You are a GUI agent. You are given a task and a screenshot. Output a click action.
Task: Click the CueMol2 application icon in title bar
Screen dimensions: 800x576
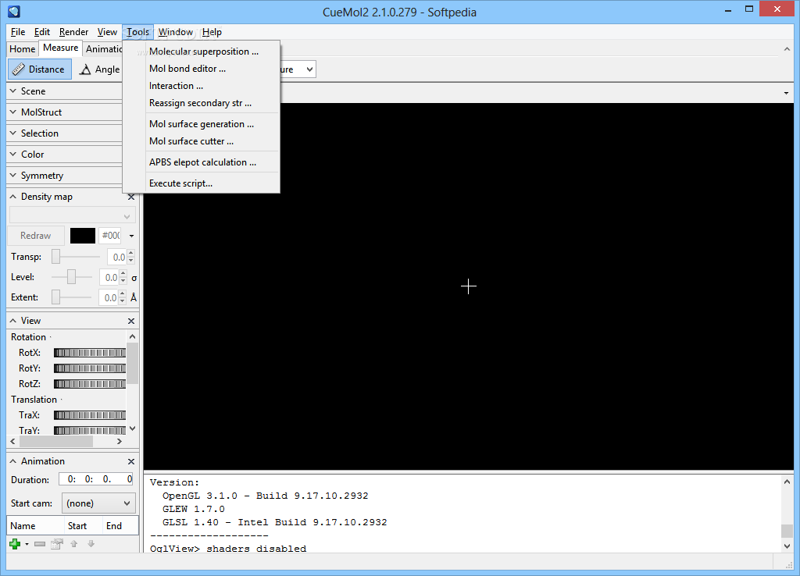14,11
